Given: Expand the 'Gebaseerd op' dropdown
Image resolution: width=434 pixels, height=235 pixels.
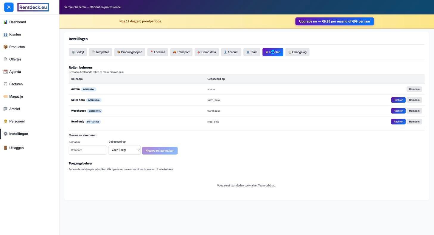Looking at the screenshot, I should pyautogui.click(x=124, y=150).
